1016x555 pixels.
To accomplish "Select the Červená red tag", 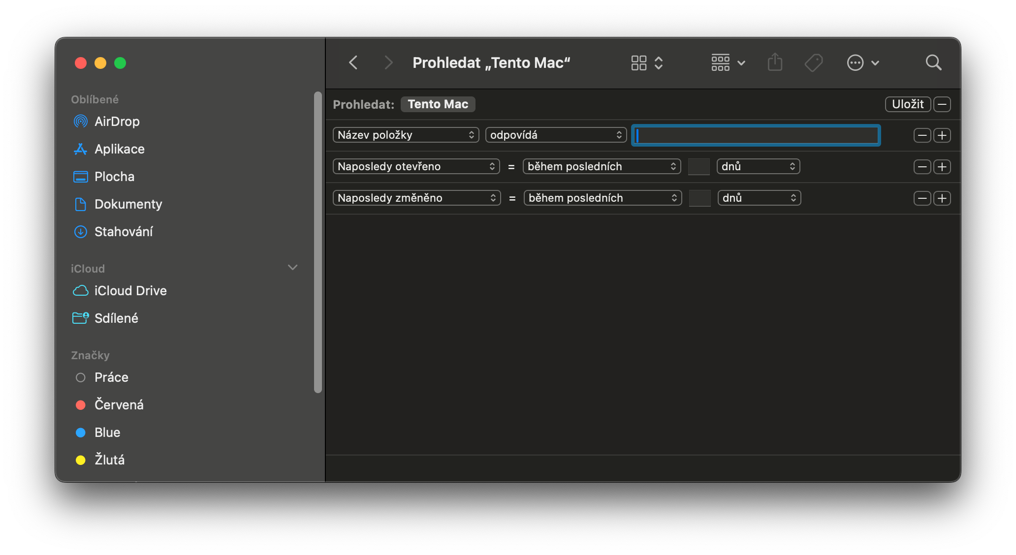I will click(x=119, y=405).
